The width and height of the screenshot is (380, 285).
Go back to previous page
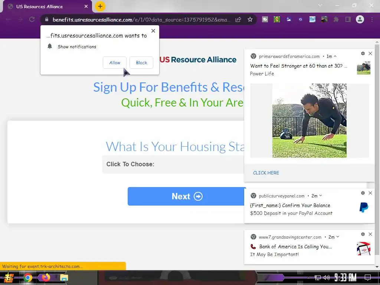point(8,19)
